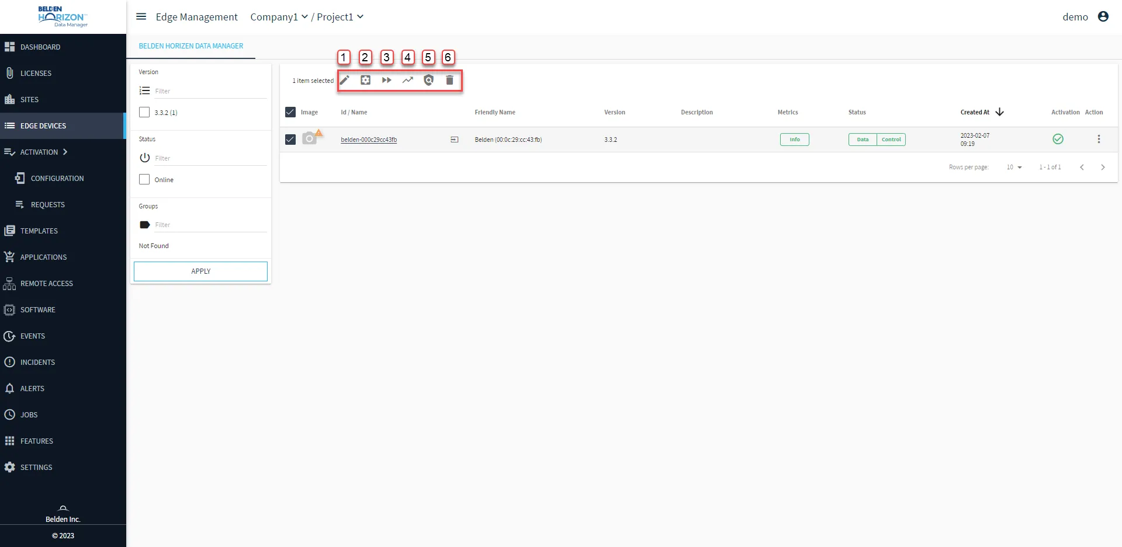Open Jobs in sidebar
Screen dimensions: 1122x547
[63, 414]
